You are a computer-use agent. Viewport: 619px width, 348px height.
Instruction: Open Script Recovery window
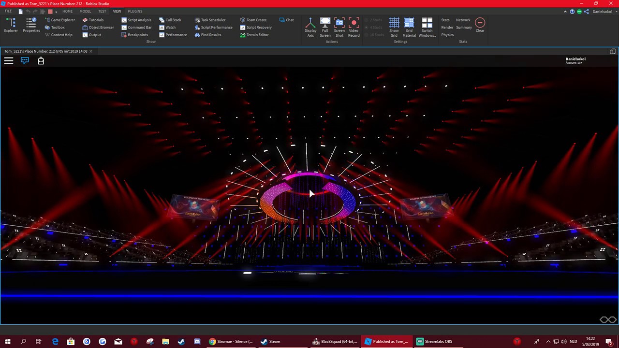256,28
